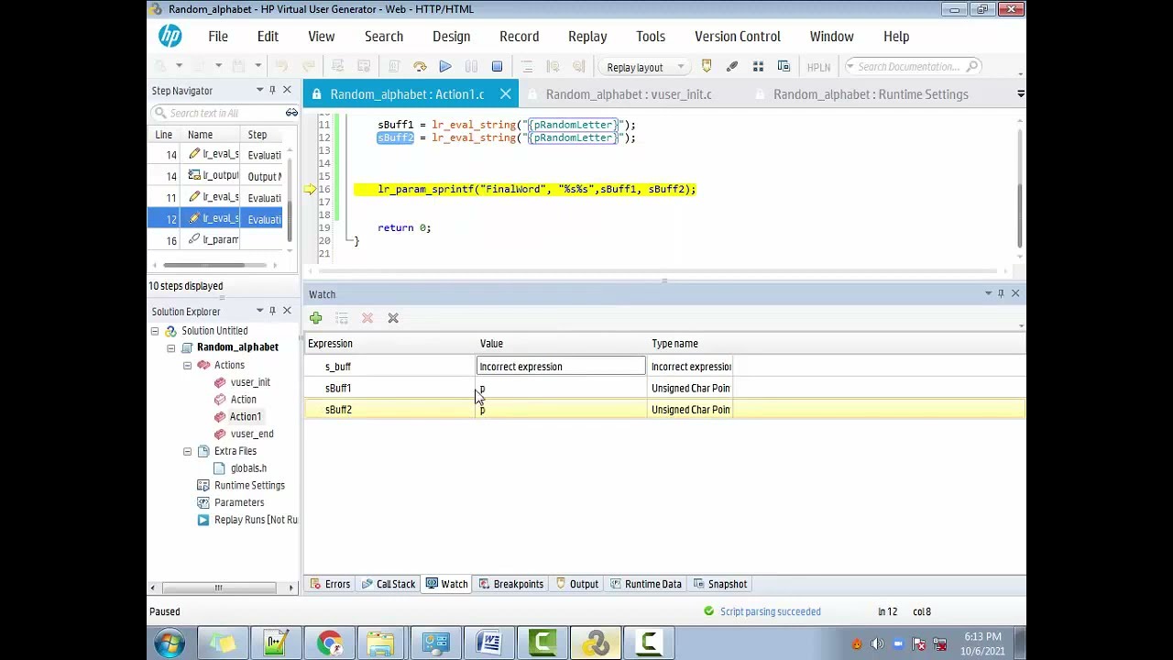The width and height of the screenshot is (1173, 660).
Task: Select Action1 in Solution Explorer
Action: [x=246, y=417]
